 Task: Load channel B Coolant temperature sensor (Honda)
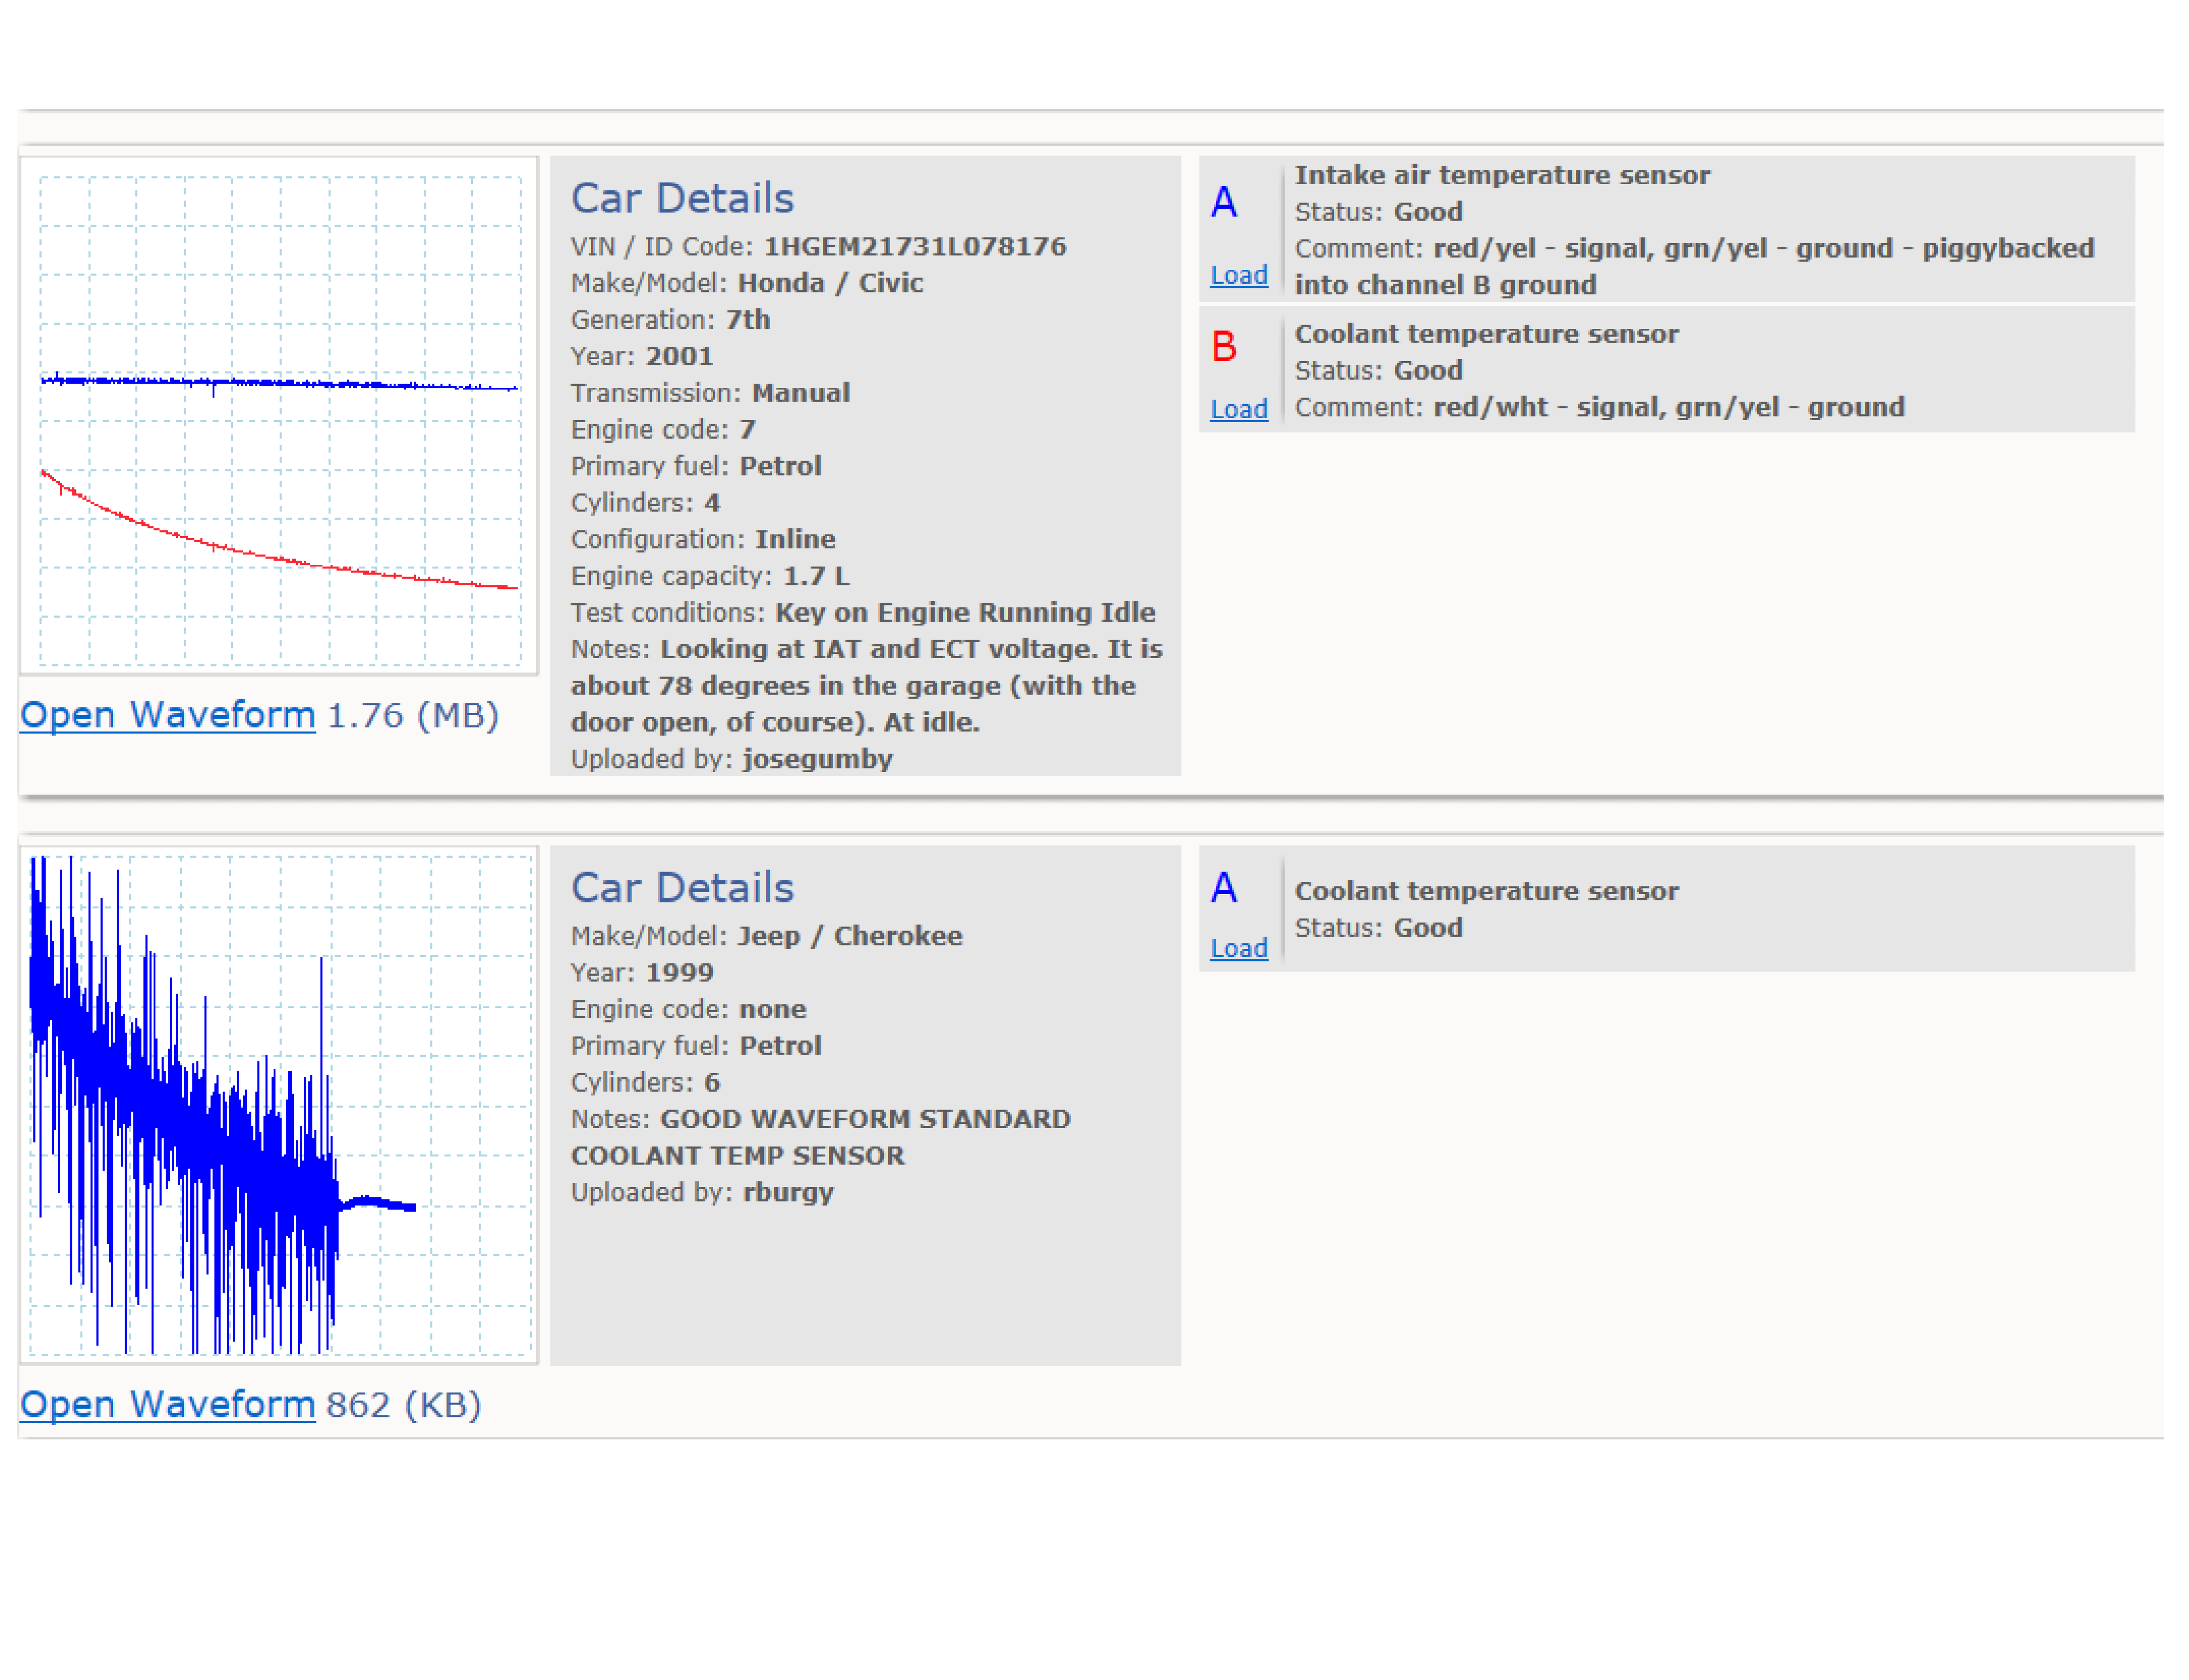[x=1238, y=409]
